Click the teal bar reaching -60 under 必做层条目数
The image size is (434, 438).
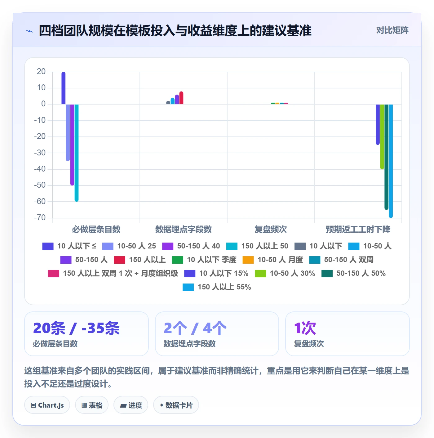coord(77,153)
